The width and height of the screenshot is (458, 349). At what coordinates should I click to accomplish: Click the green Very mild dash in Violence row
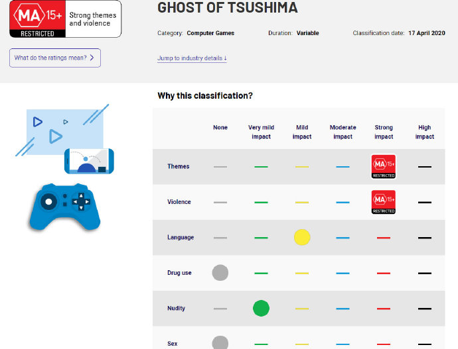(x=261, y=202)
